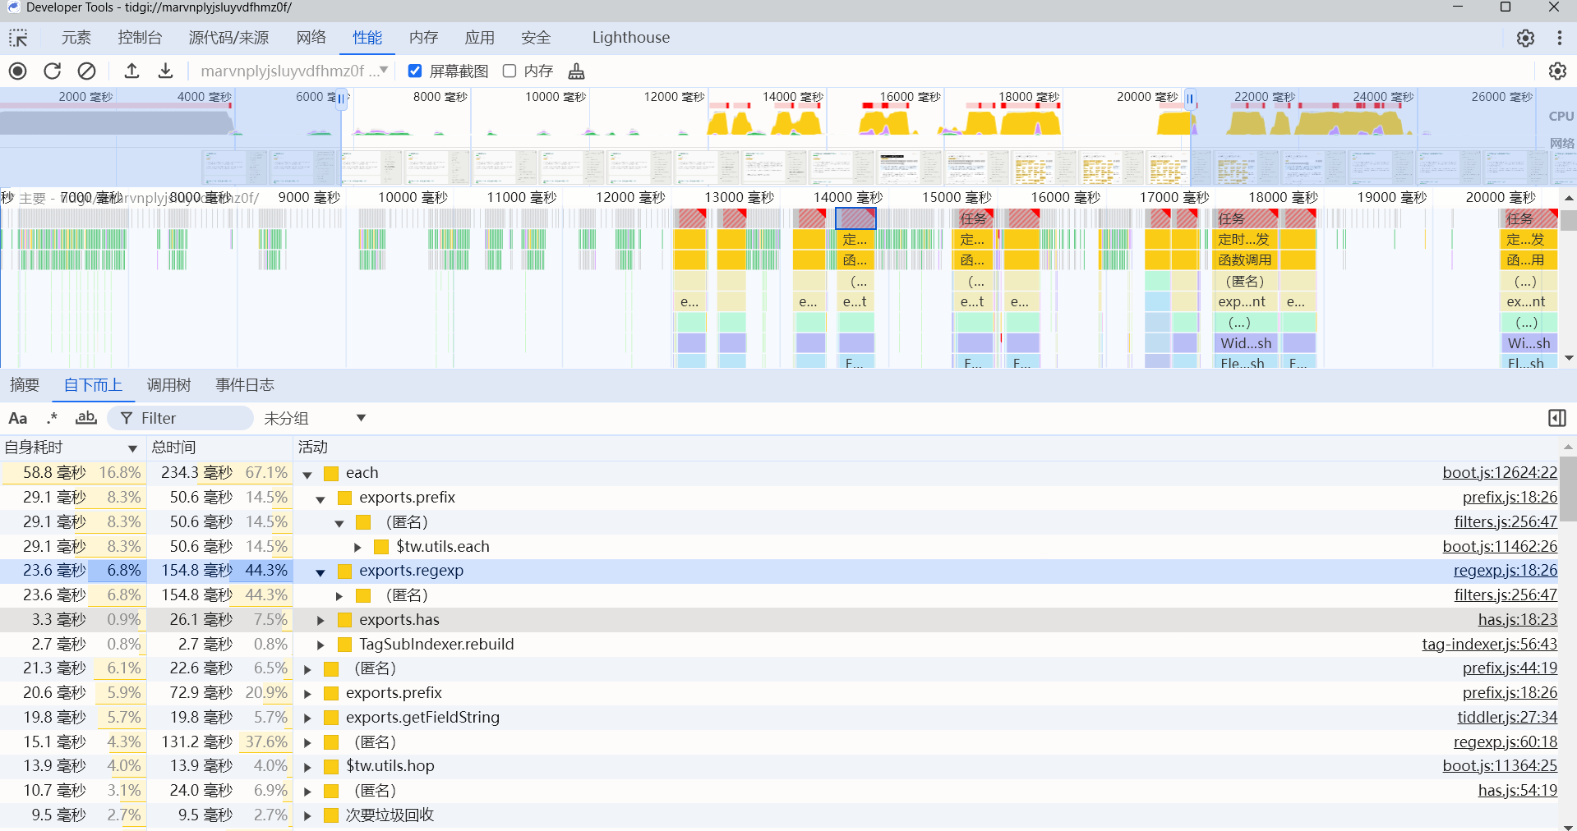This screenshot has width=1577, height=831.
Task: Upload a saved profile file
Action: tap(131, 71)
